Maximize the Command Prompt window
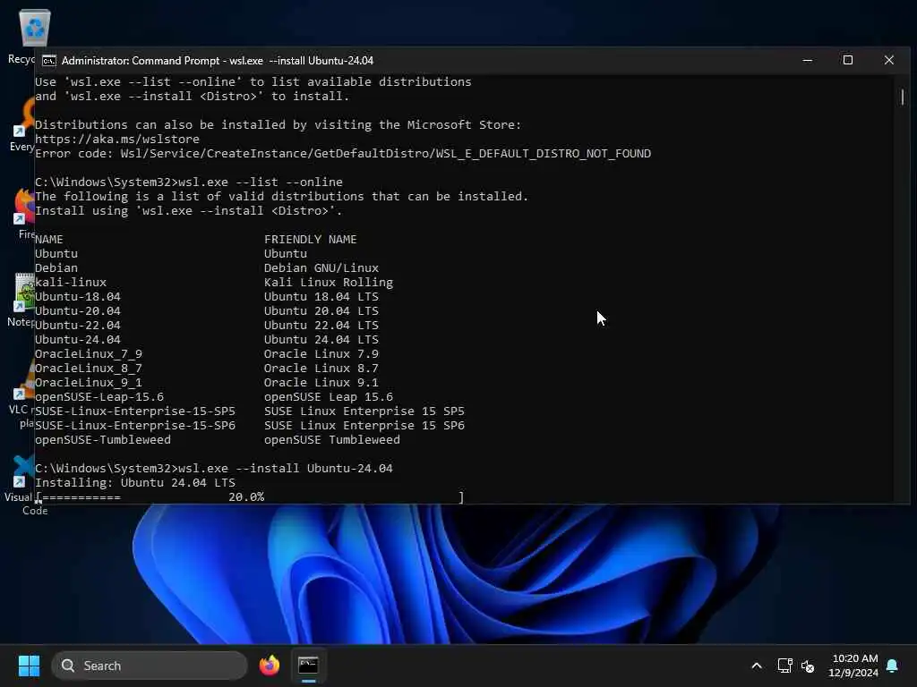This screenshot has width=917, height=687. [x=848, y=60]
